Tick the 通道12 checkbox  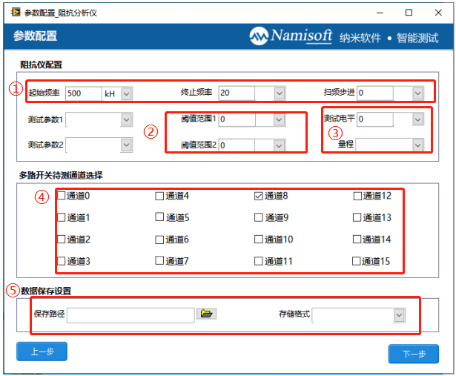(x=357, y=196)
